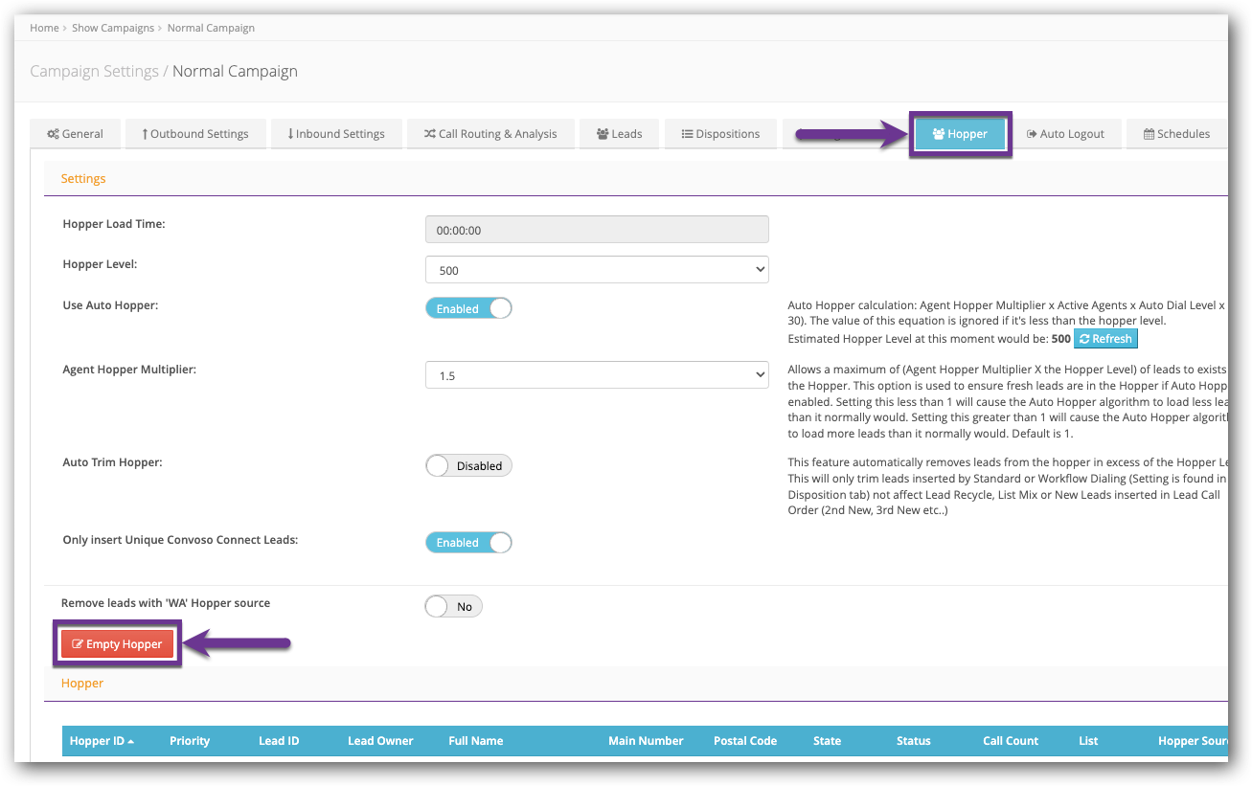Go to the Inbound Settings tab
1252x786 pixels.
335,134
